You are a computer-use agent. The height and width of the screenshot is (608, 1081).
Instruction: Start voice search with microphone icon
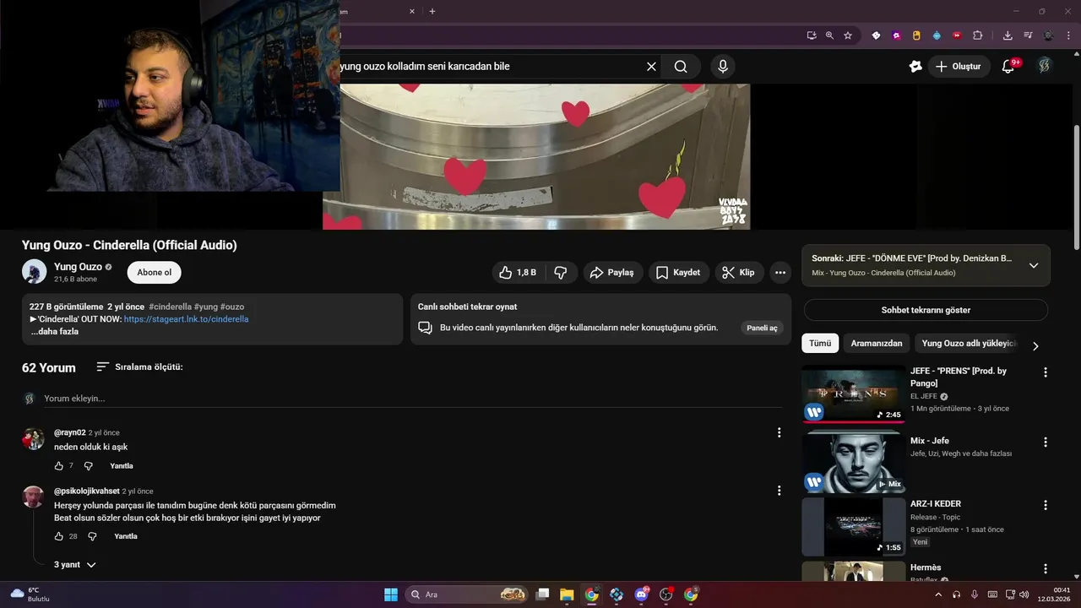(722, 67)
